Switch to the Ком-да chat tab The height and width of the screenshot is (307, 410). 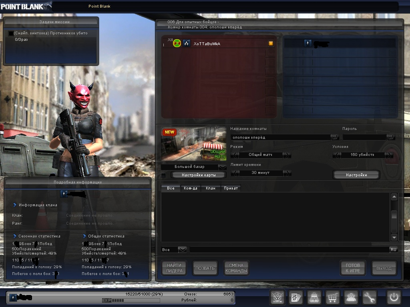[191, 188]
